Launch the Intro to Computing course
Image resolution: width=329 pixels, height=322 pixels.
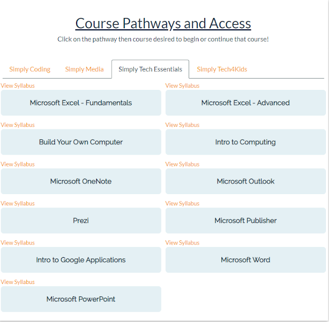click(246, 142)
